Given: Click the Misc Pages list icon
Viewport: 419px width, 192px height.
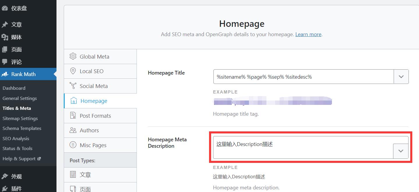Looking at the screenshot, I should (73, 145).
